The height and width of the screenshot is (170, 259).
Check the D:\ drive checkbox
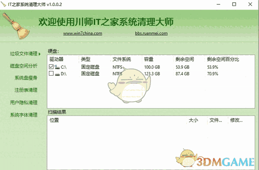tap(51, 73)
